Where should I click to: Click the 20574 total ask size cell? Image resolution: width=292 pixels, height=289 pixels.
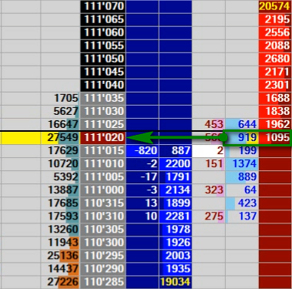[x=275, y=6]
